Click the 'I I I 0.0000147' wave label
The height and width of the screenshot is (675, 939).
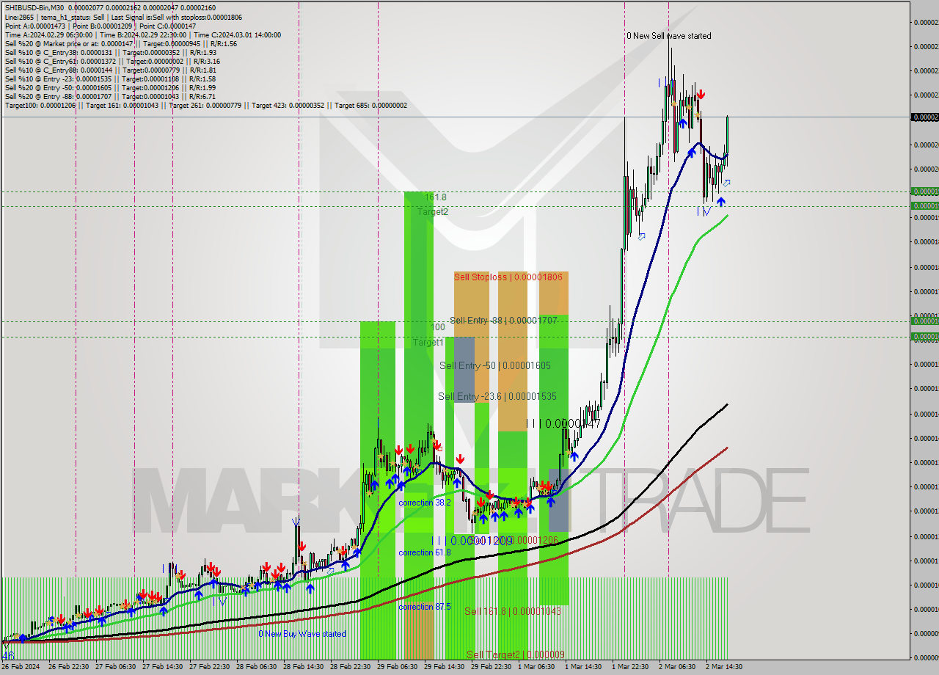(563, 423)
